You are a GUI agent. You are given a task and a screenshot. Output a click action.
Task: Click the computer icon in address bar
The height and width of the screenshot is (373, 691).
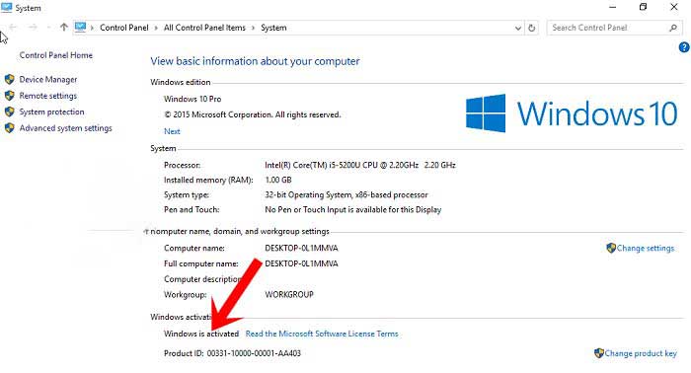80,28
